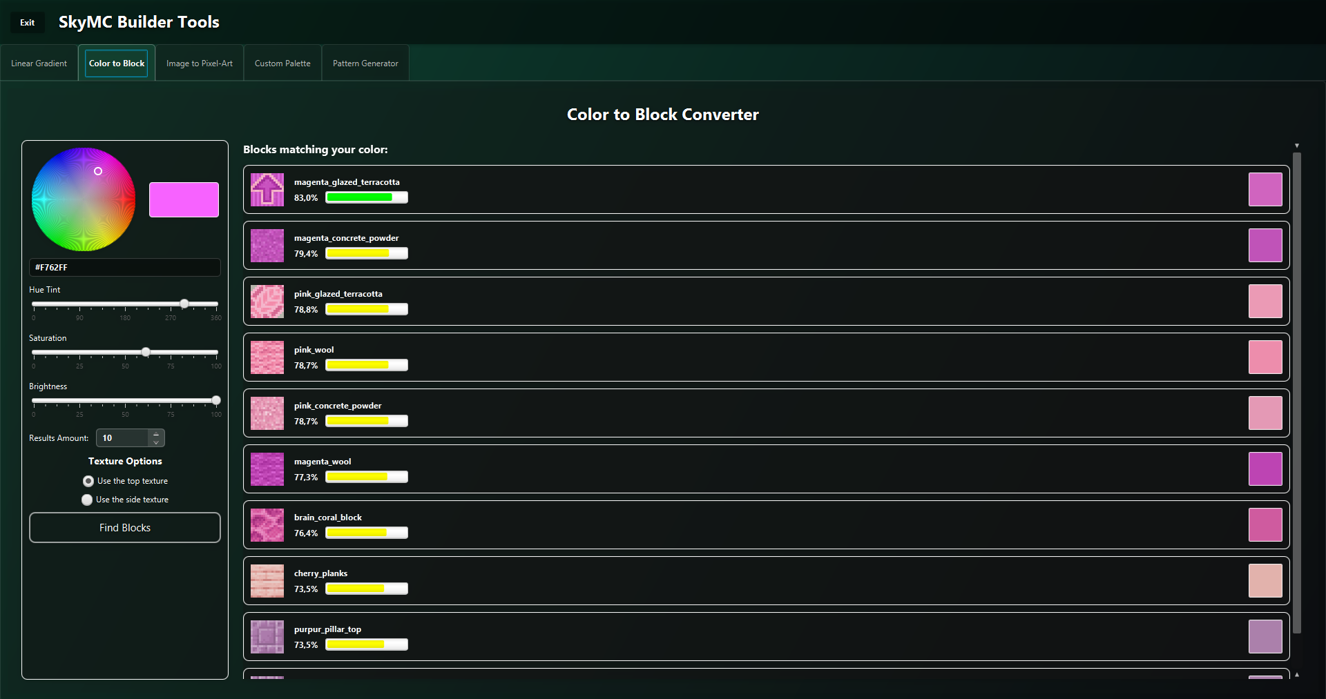Screen dimensions: 1326x699
Task: Click the Exit button
Action: pos(28,23)
